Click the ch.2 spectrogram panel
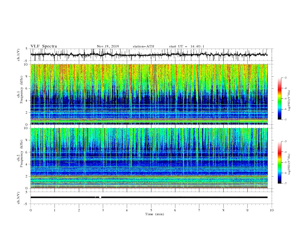This screenshot has width=306, height=236. pos(149,158)
